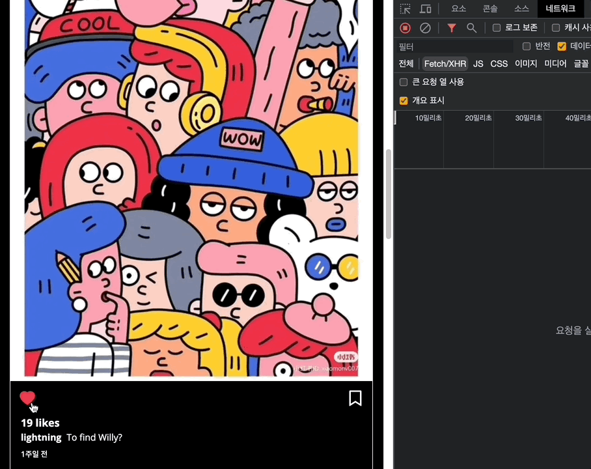This screenshot has height=469, width=591.
Task: Select the 이미지 filter type
Action: tap(526, 64)
